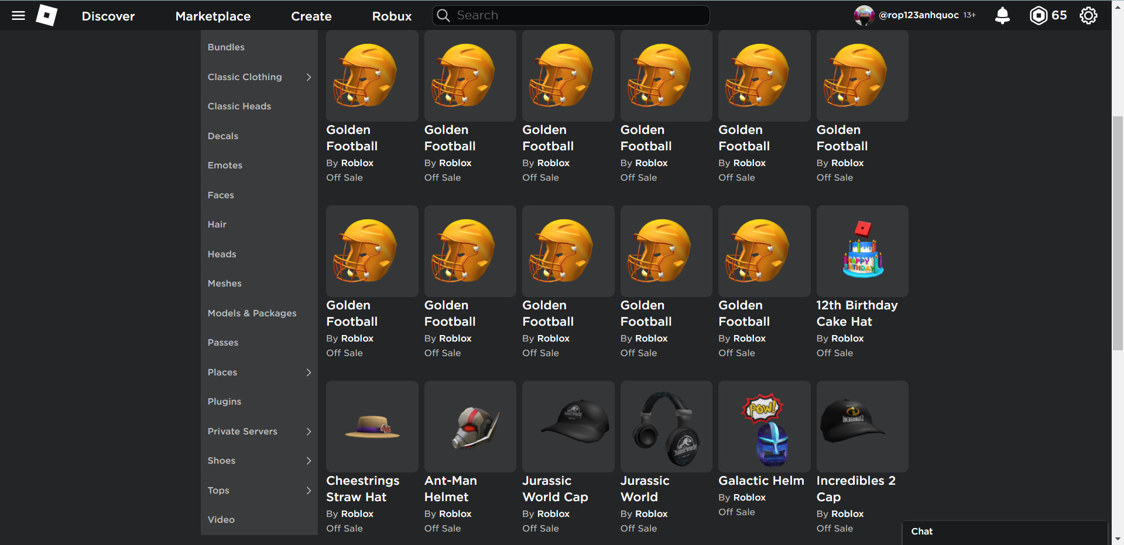The width and height of the screenshot is (1124, 545).
Task: Expand the Tops submenu arrow
Action: (309, 491)
